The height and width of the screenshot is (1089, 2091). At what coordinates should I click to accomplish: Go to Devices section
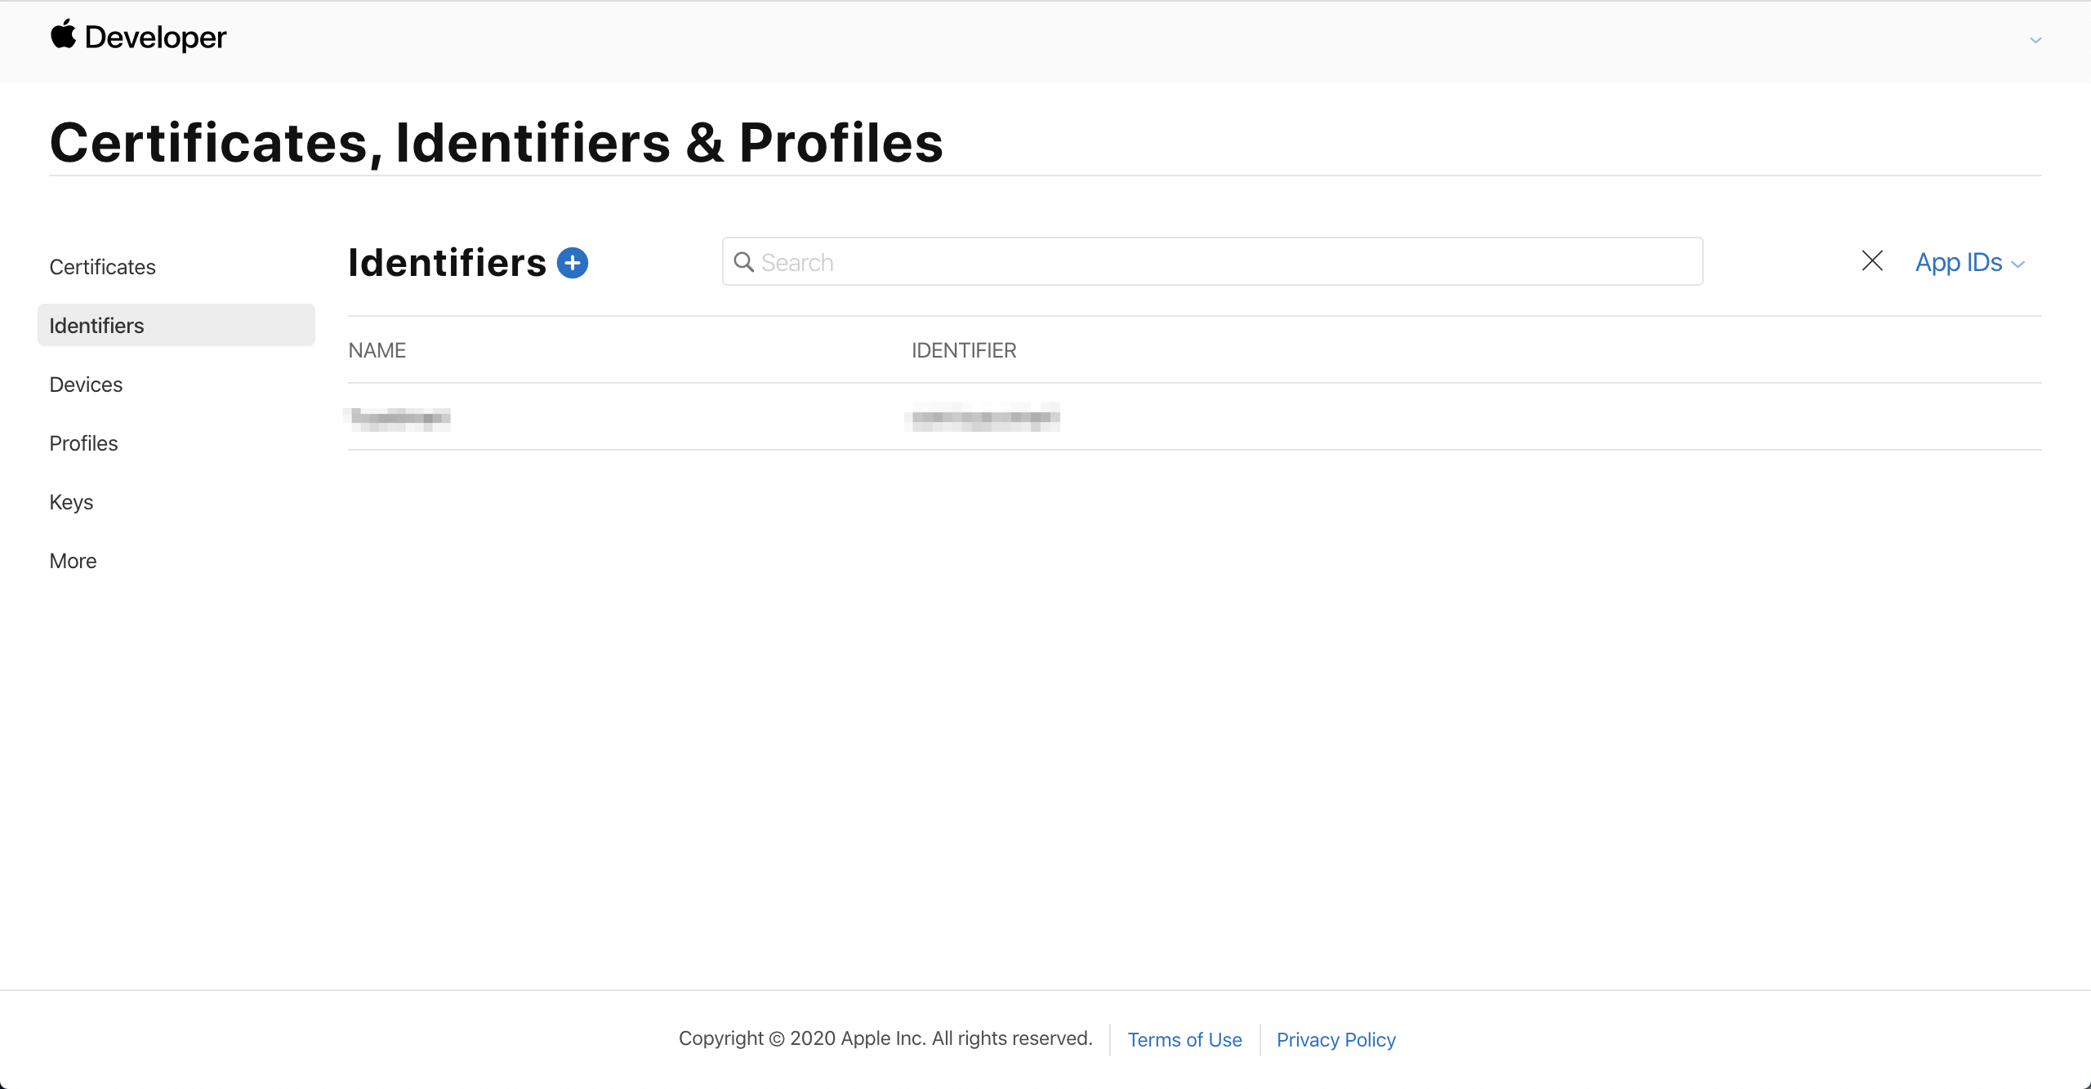pos(86,384)
